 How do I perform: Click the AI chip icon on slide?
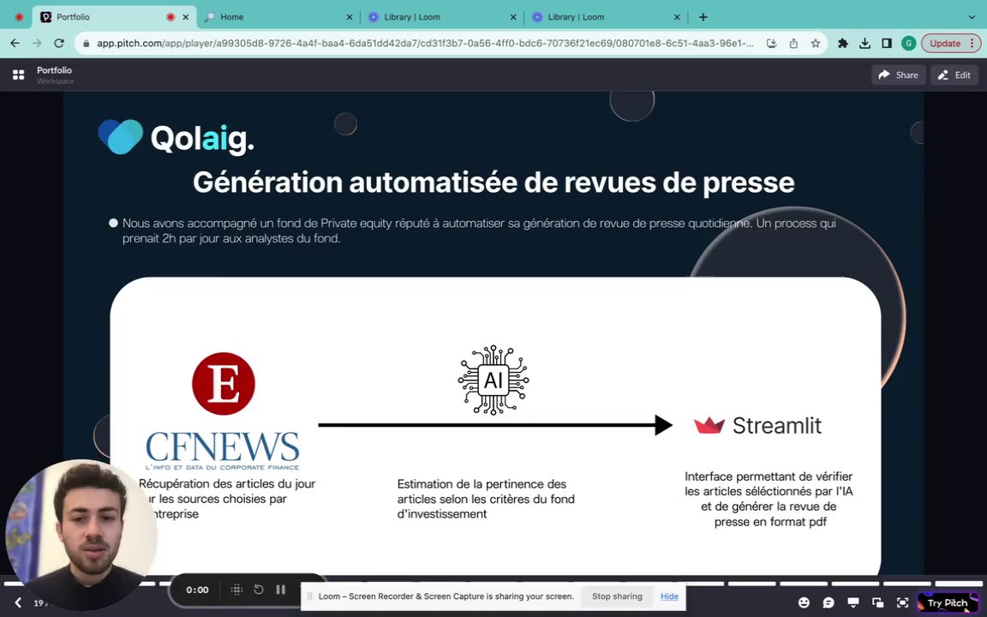click(493, 380)
